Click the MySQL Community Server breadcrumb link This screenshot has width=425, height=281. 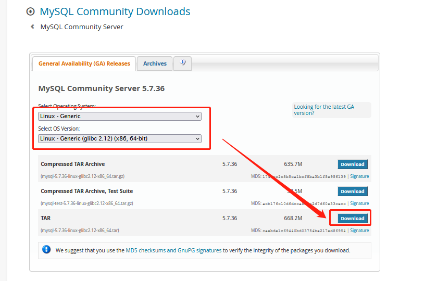pos(82,27)
